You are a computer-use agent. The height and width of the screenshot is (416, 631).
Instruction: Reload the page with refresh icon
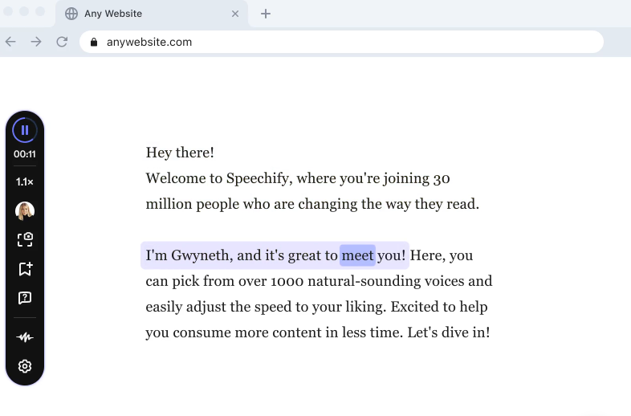(62, 42)
